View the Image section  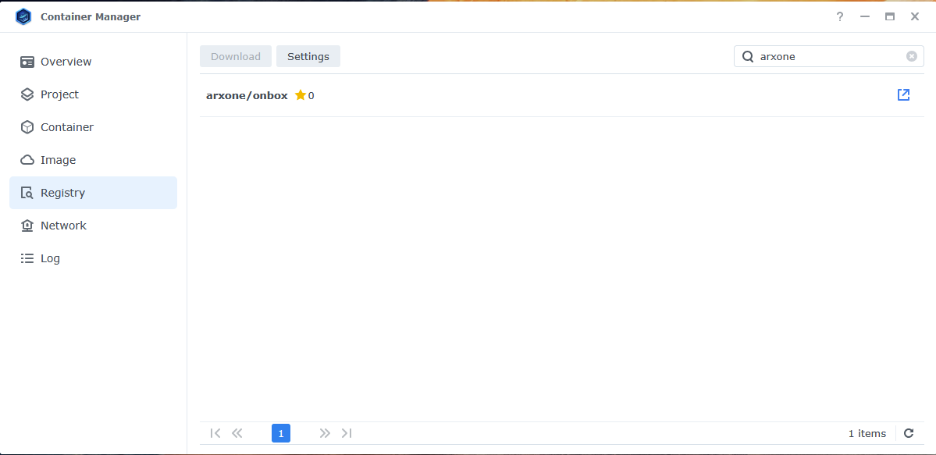point(58,159)
